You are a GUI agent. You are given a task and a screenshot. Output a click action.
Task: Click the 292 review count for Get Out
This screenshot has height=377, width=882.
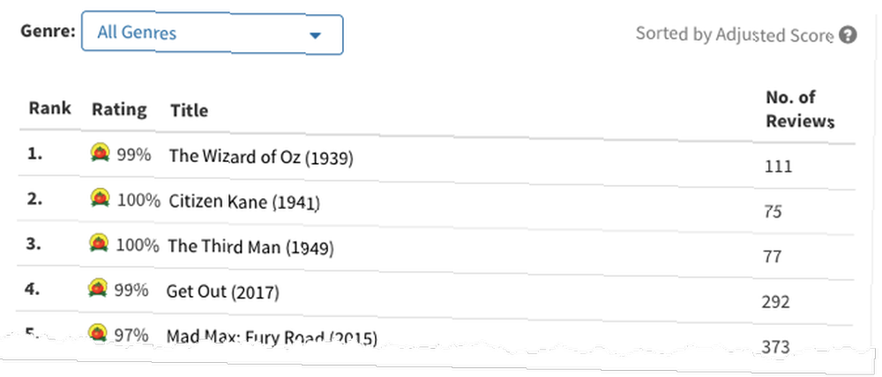tap(775, 302)
